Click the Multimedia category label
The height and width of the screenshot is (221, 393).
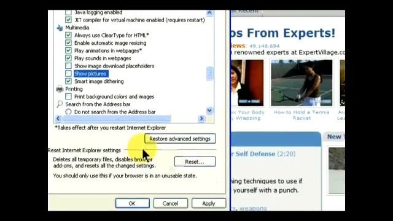77,28
